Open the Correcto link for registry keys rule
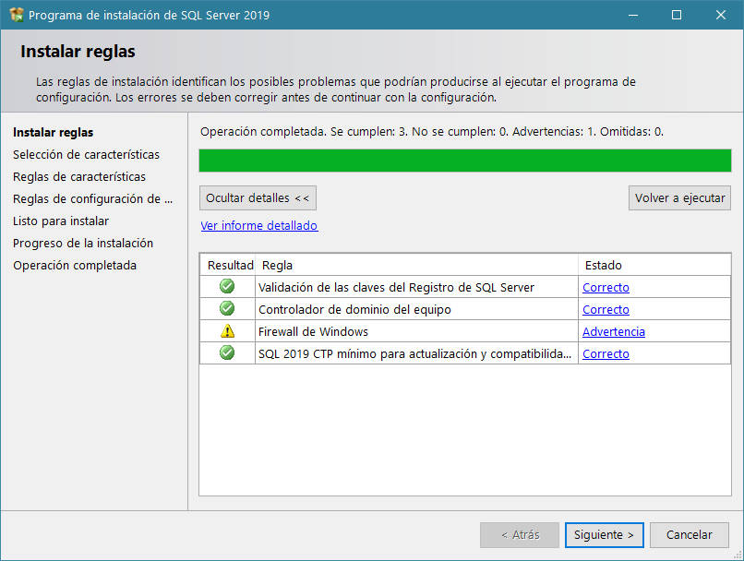This screenshot has height=561, width=744. click(x=606, y=287)
